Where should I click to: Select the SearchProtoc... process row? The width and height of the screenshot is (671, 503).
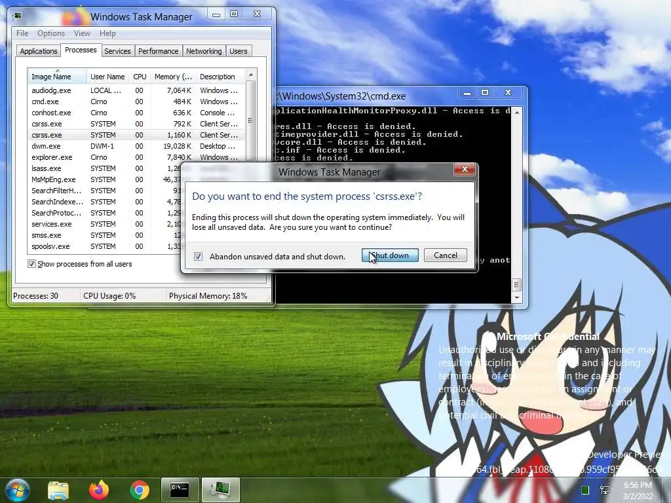pyautogui.click(x=105, y=213)
